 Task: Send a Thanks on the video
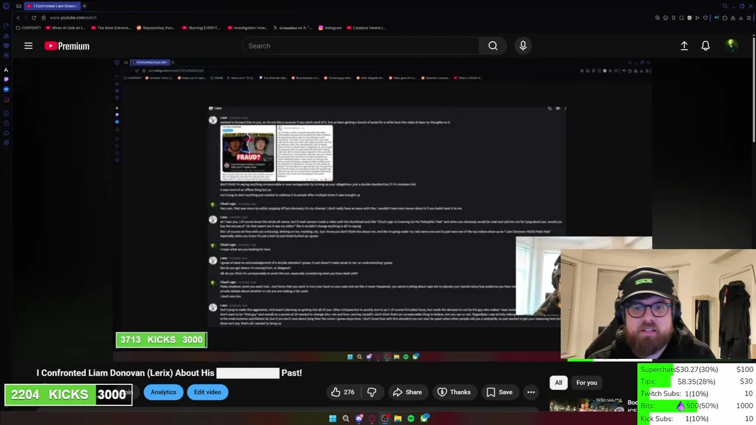(x=454, y=392)
